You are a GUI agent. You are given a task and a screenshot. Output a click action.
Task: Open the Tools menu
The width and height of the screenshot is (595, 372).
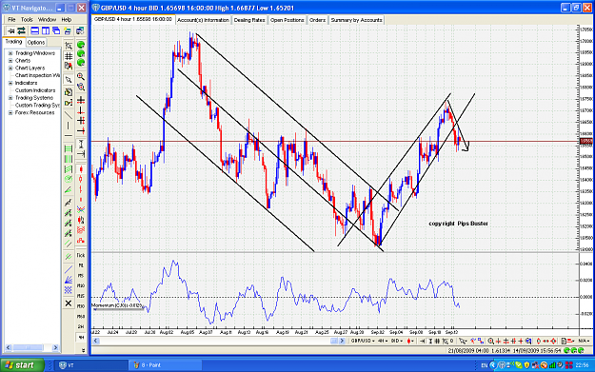click(x=27, y=19)
